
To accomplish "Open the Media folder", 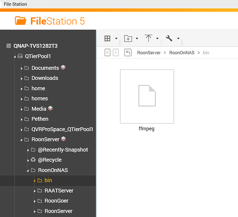I will [x=39, y=109].
